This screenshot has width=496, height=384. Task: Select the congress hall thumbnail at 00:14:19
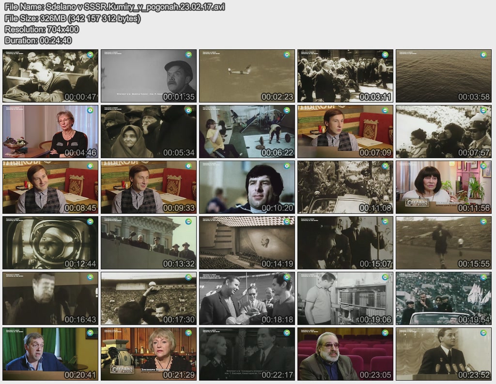[x=247, y=242]
